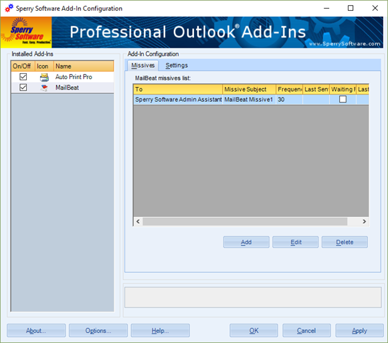Click the Add missive button

coord(246,242)
